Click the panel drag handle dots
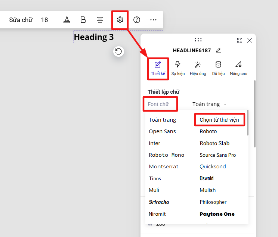The width and height of the screenshot is (278, 237). point(198,40)
